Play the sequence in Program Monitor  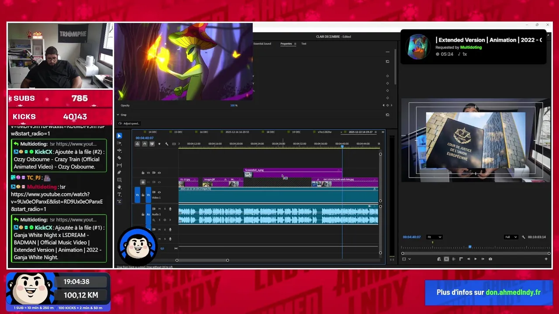(475, 259)
